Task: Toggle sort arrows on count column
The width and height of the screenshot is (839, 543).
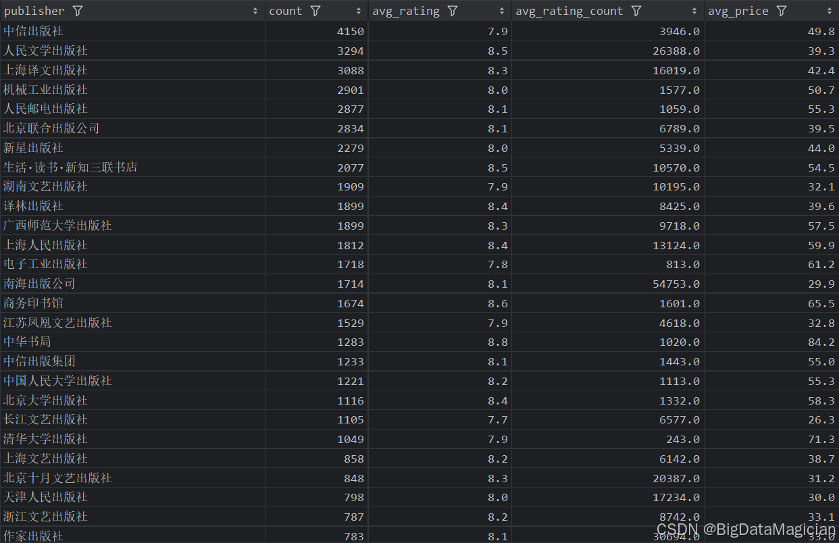Action: pyautogui.click(x=359, y=11)
